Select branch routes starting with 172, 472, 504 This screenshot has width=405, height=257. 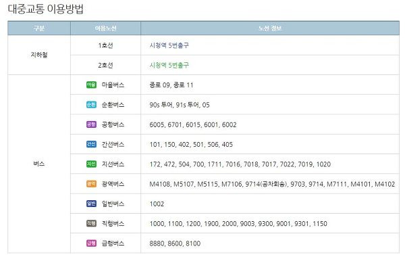click(x=240, y=164)
